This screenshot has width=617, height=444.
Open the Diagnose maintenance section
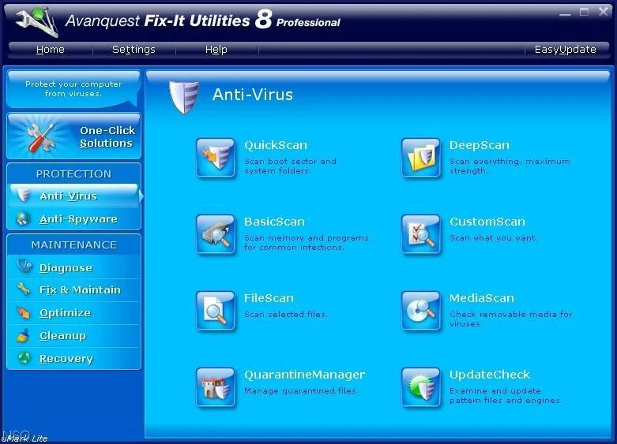click(x=74, y=267)
